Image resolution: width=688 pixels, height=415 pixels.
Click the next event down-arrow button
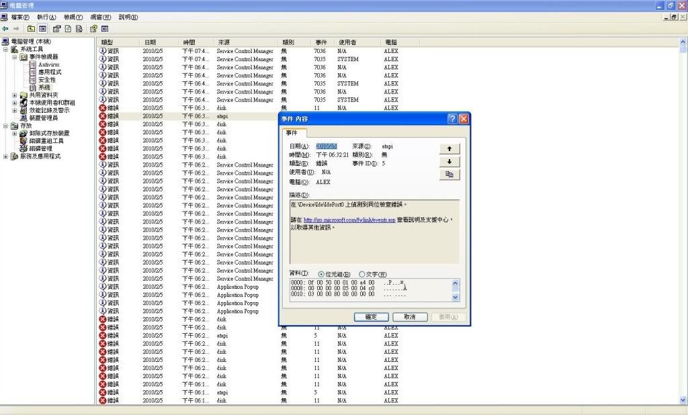[449, 162]
